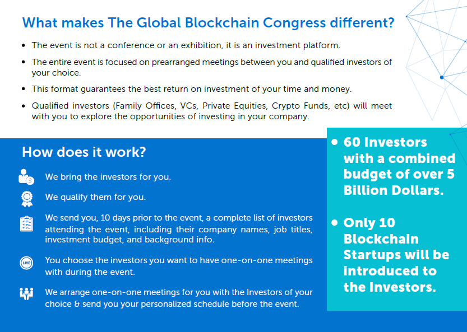
Task: Click the bullet beside 'Only 10 Blockchain Startups'
Action: coord(335,222)
